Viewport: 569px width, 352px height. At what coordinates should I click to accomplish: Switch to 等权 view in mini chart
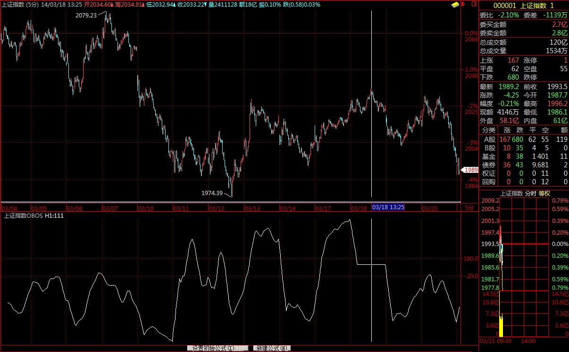click(544, 193)
